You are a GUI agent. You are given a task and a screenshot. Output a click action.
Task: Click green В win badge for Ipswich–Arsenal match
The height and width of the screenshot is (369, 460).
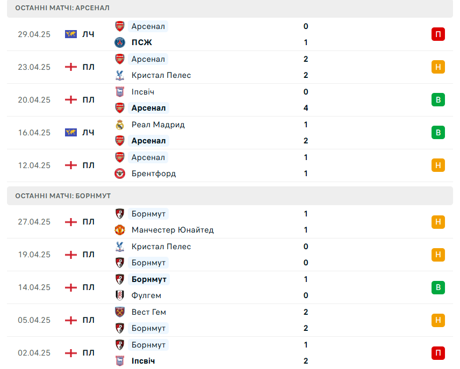point(438,100)
